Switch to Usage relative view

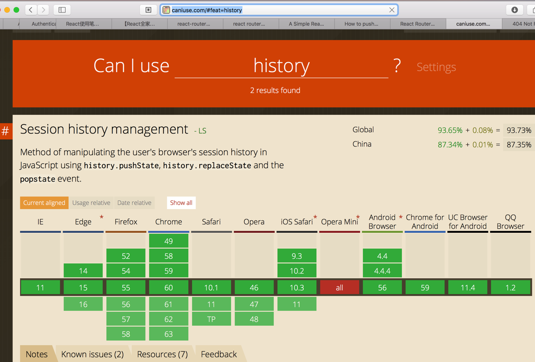(x=91, y=203)
